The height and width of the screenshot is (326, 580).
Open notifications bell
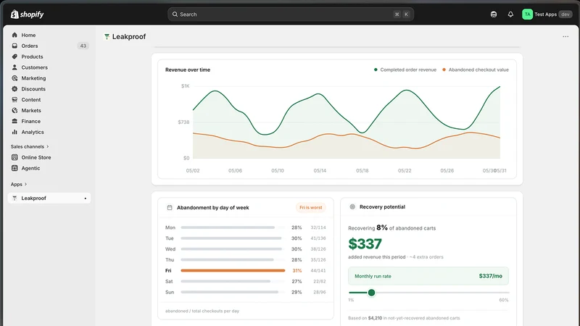pos(510,14)
